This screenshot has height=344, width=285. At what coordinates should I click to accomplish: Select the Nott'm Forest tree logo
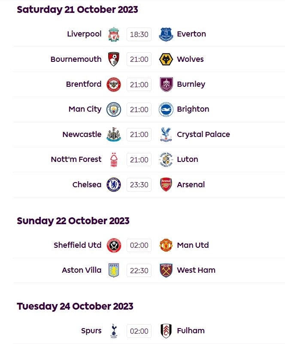[x=114, y=160]
